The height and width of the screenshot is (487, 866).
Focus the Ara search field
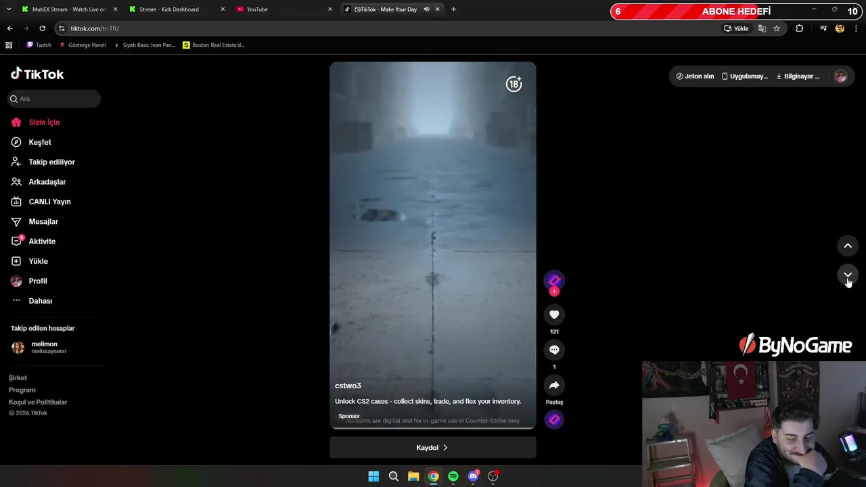pyautogui.click(x=54, y=99)
